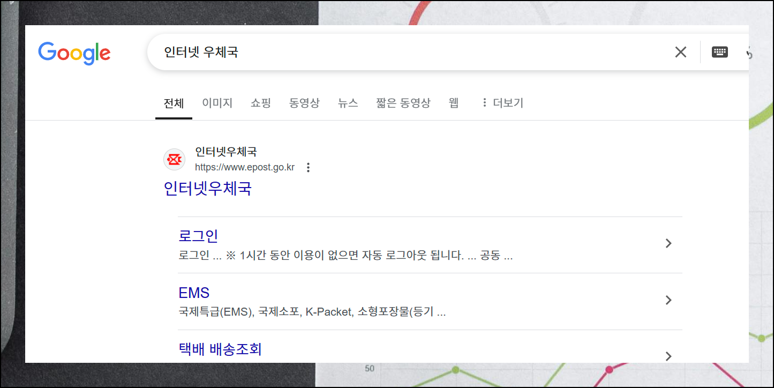Switch to the 이미지 tab
774x388 pixels.
pyautogui.click(x=217, y=103)
